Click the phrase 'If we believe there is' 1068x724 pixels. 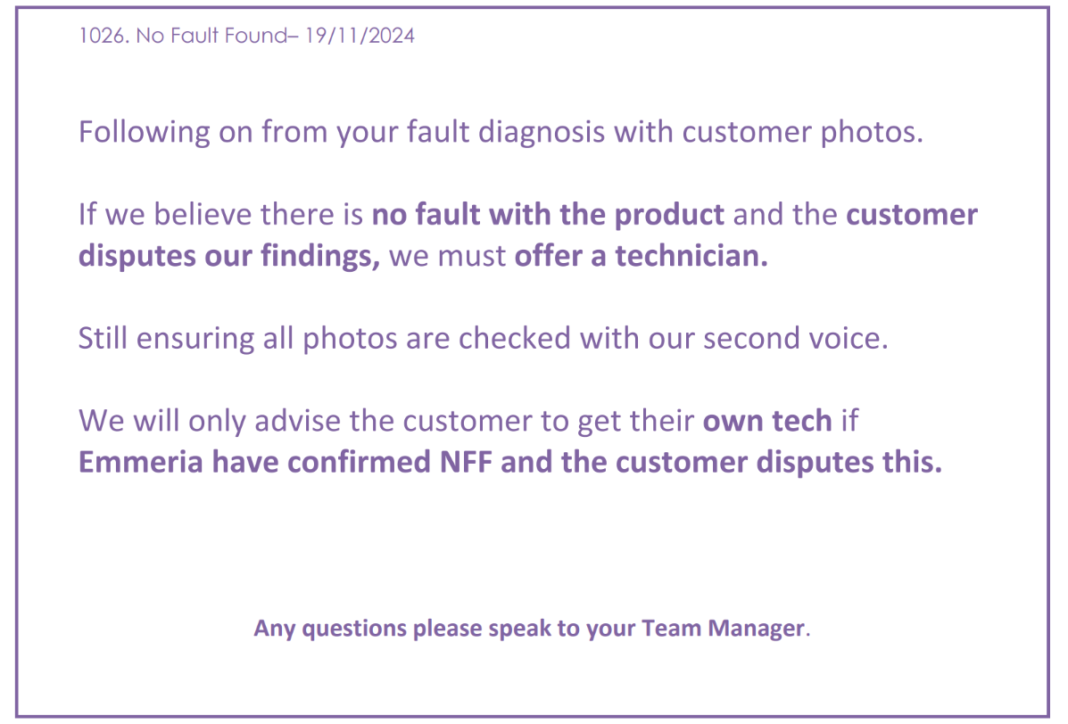click(220, 214)
